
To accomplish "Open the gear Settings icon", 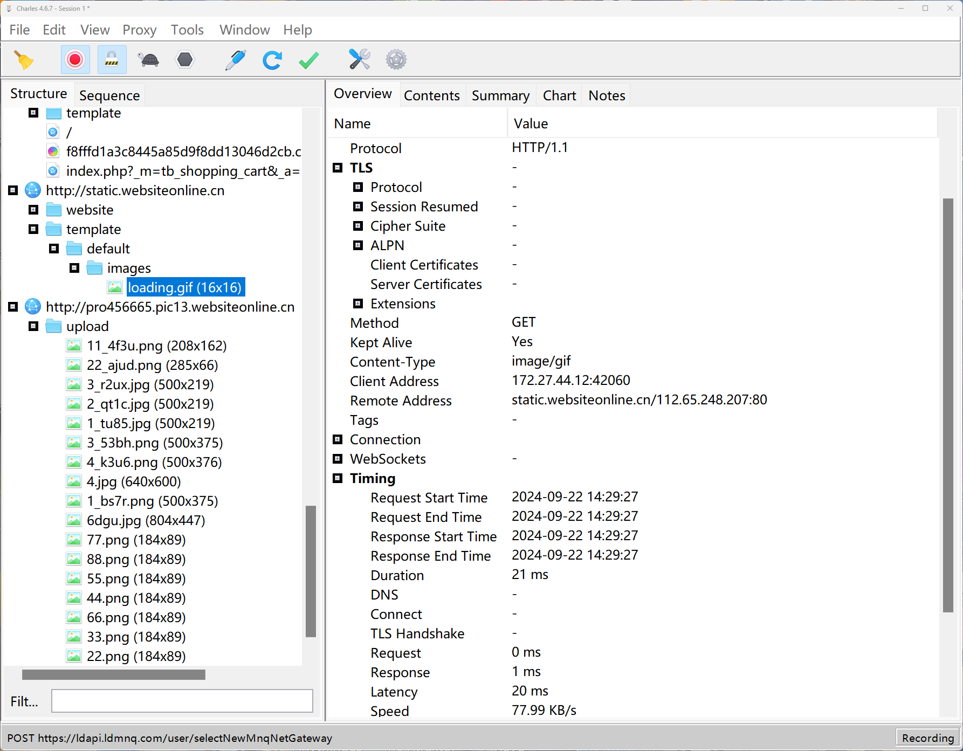I will pyautogui.click(x=396, y=60).
